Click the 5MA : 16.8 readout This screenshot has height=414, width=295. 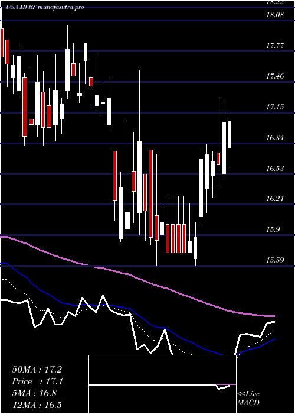coord(34,393)
